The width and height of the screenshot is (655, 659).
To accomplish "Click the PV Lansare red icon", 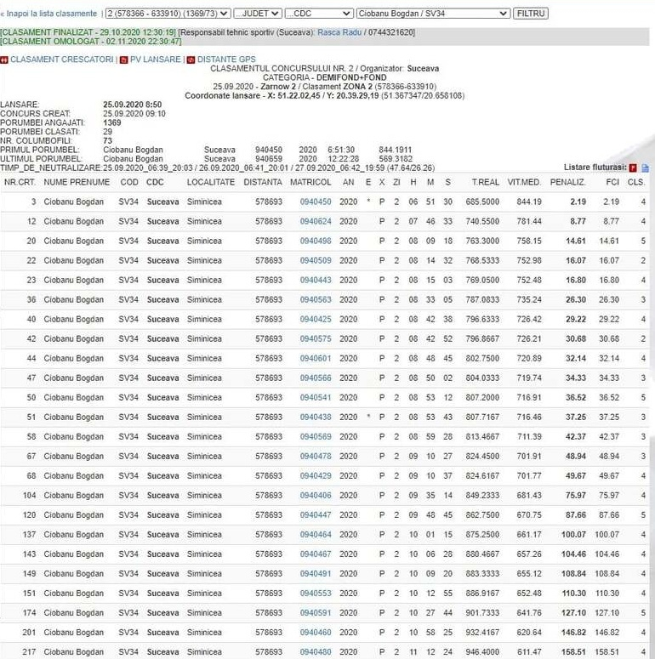I will pos(123,60).
